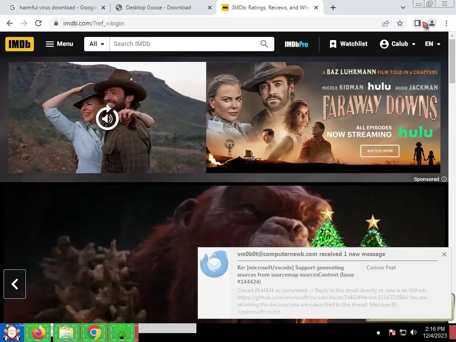The image size is (456, 342).
Task: Click the Faraway Downs ad banner title
Action: point(380,108)
